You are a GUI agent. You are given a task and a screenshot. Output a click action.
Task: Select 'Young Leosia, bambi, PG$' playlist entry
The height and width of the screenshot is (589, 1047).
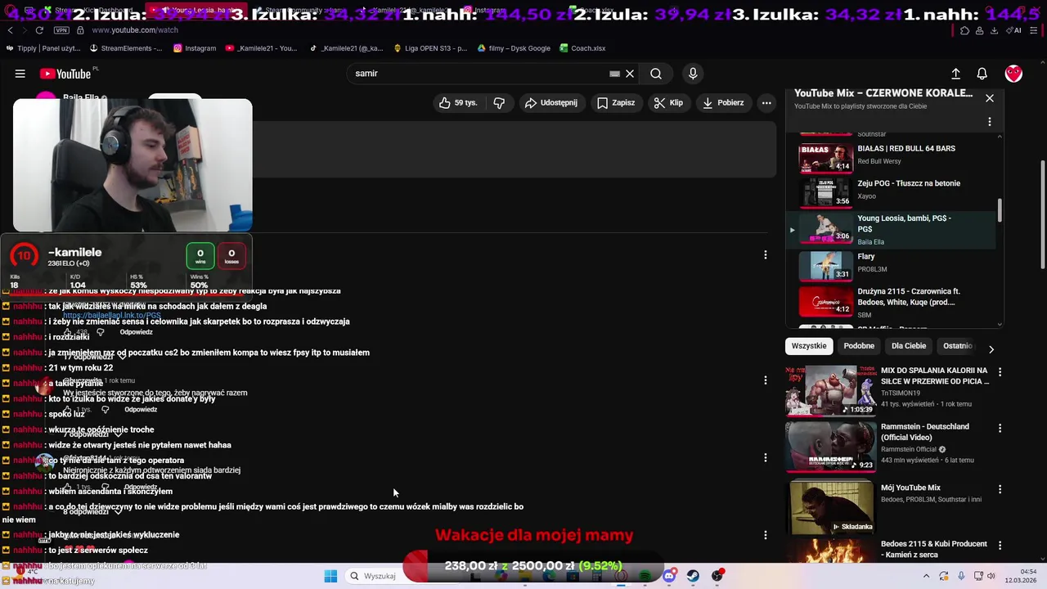(892, 230)
